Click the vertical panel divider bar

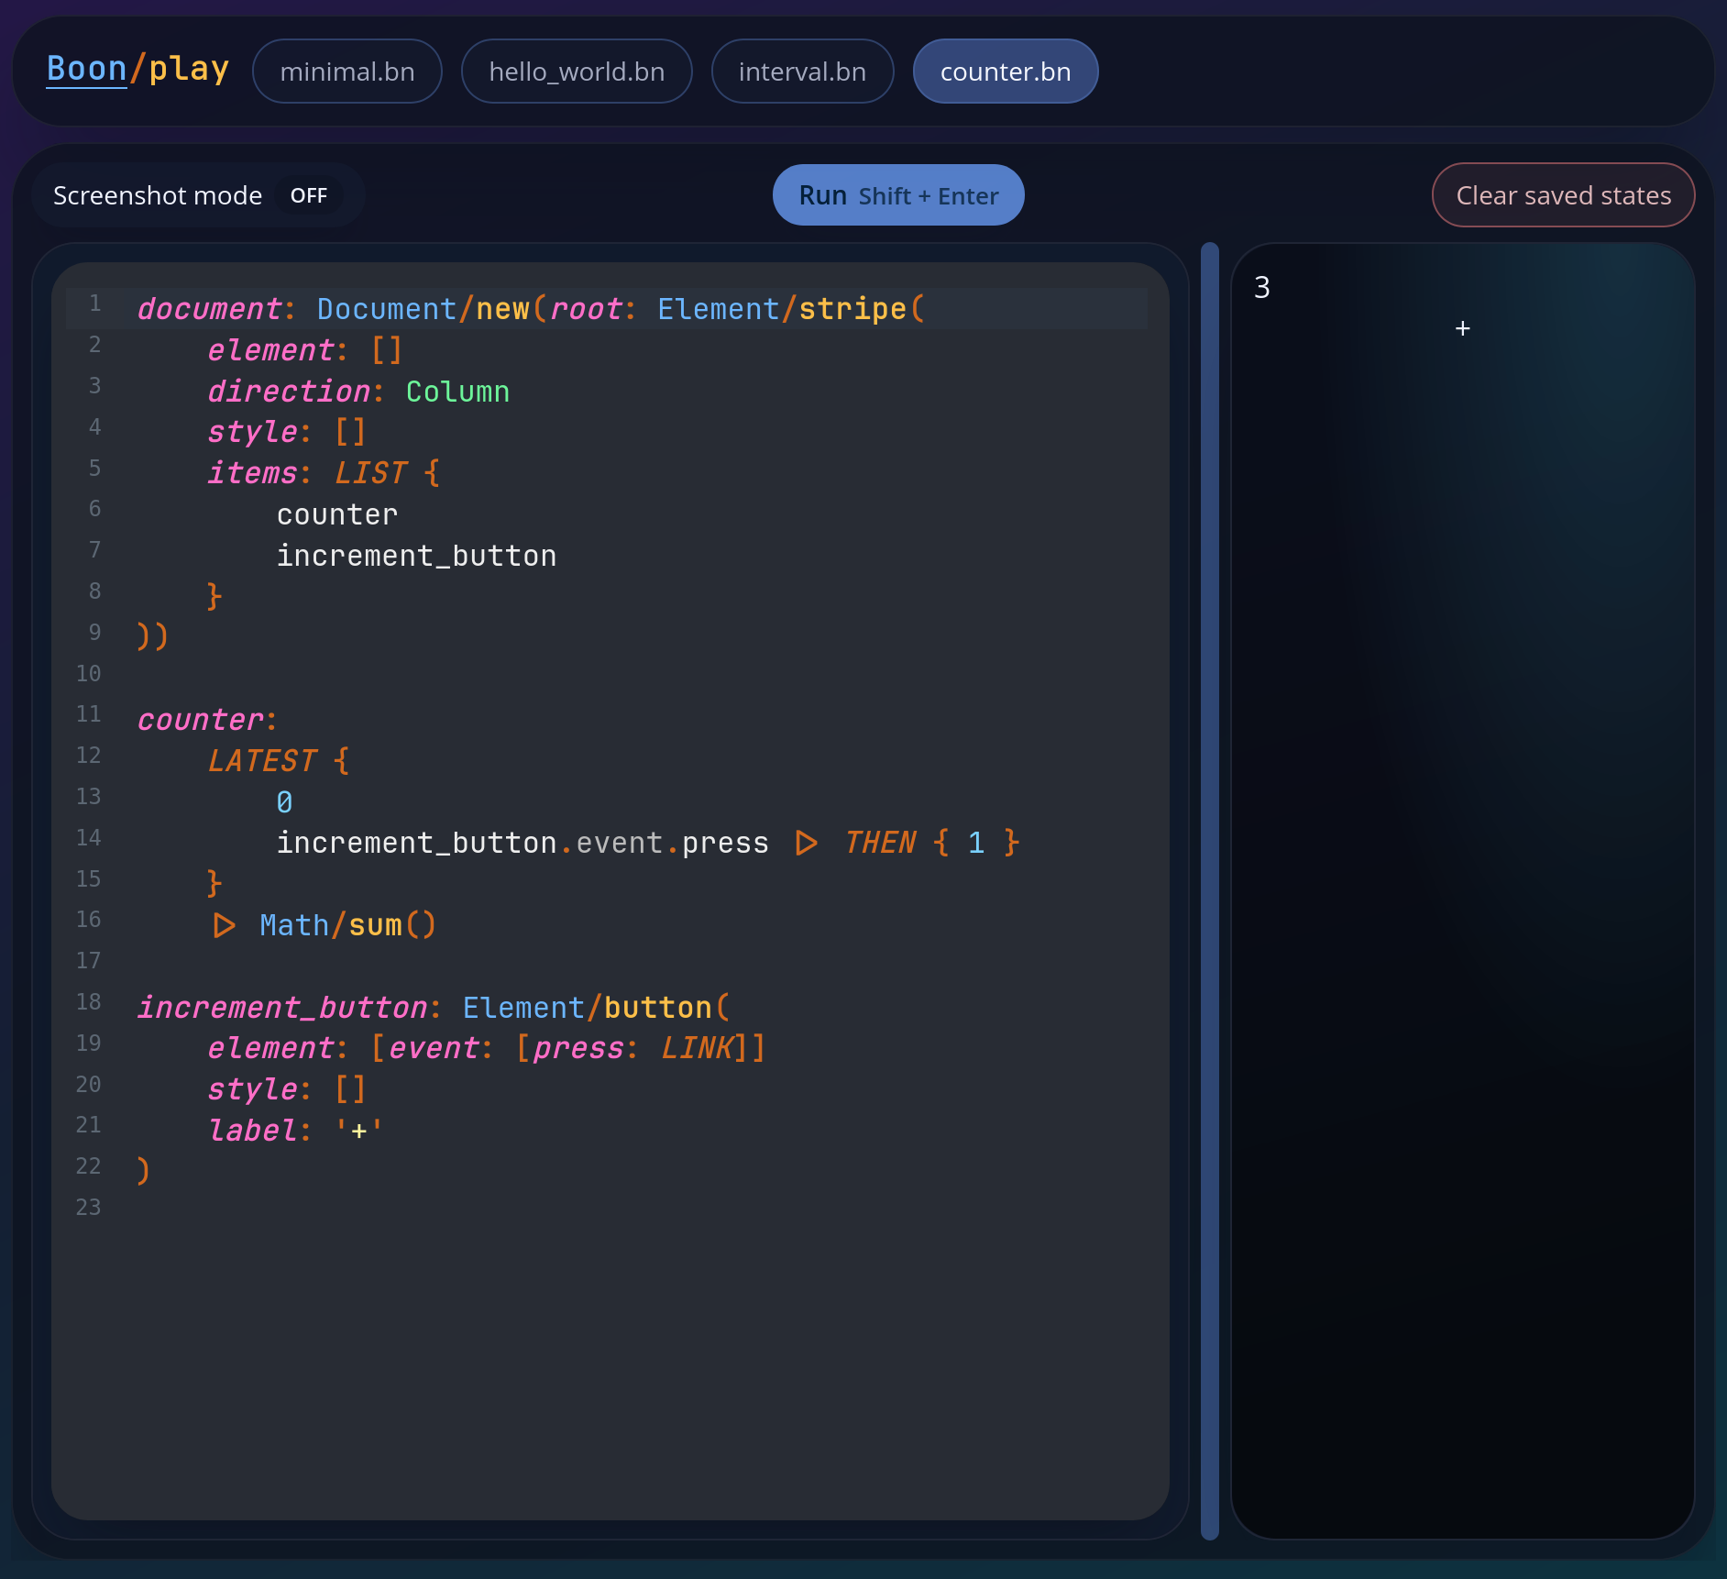click(x=1209, y=889)
